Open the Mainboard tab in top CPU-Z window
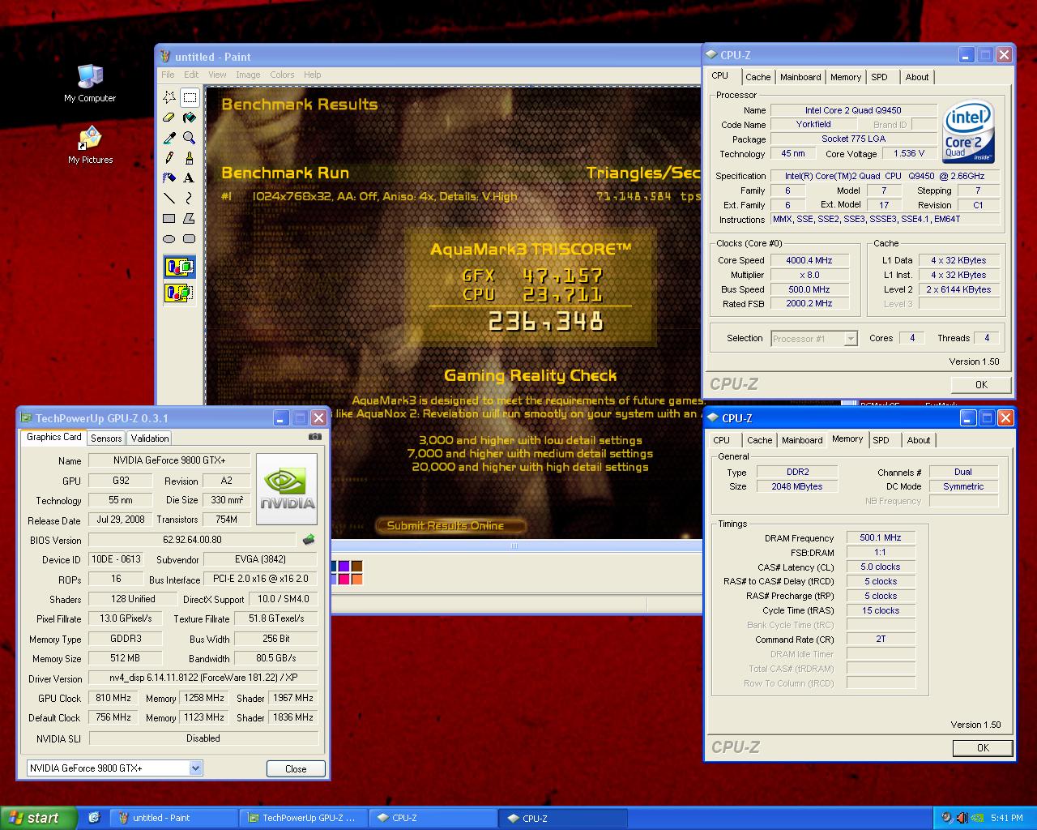This screenshot has width=1037, height=830. pyautogui.click(x=800, y=77)
